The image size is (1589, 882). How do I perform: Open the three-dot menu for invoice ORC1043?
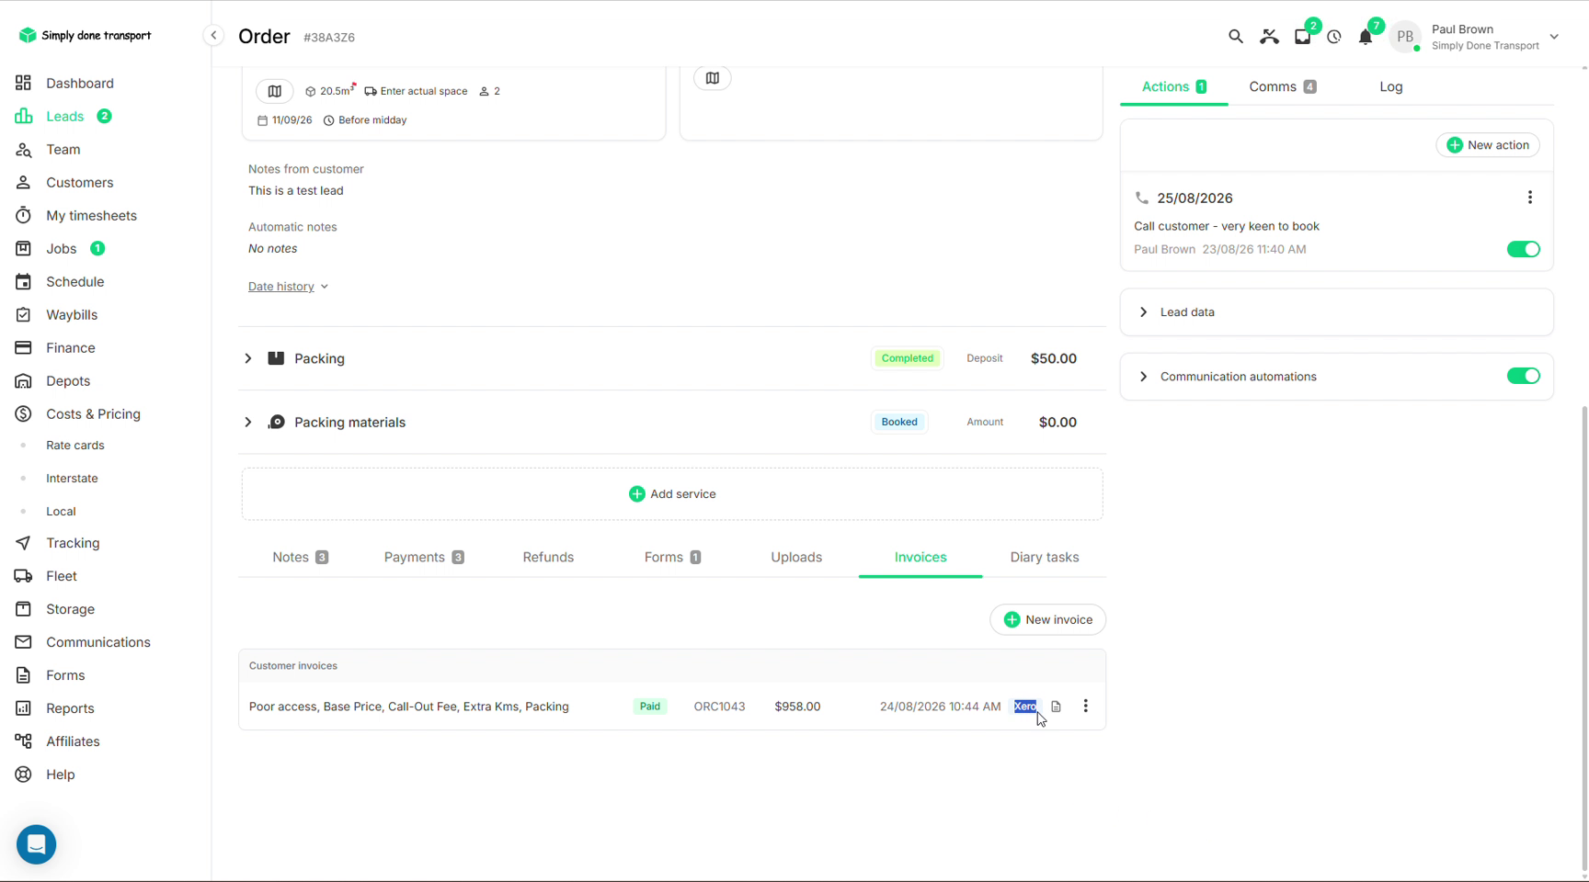click(1085, 706)
